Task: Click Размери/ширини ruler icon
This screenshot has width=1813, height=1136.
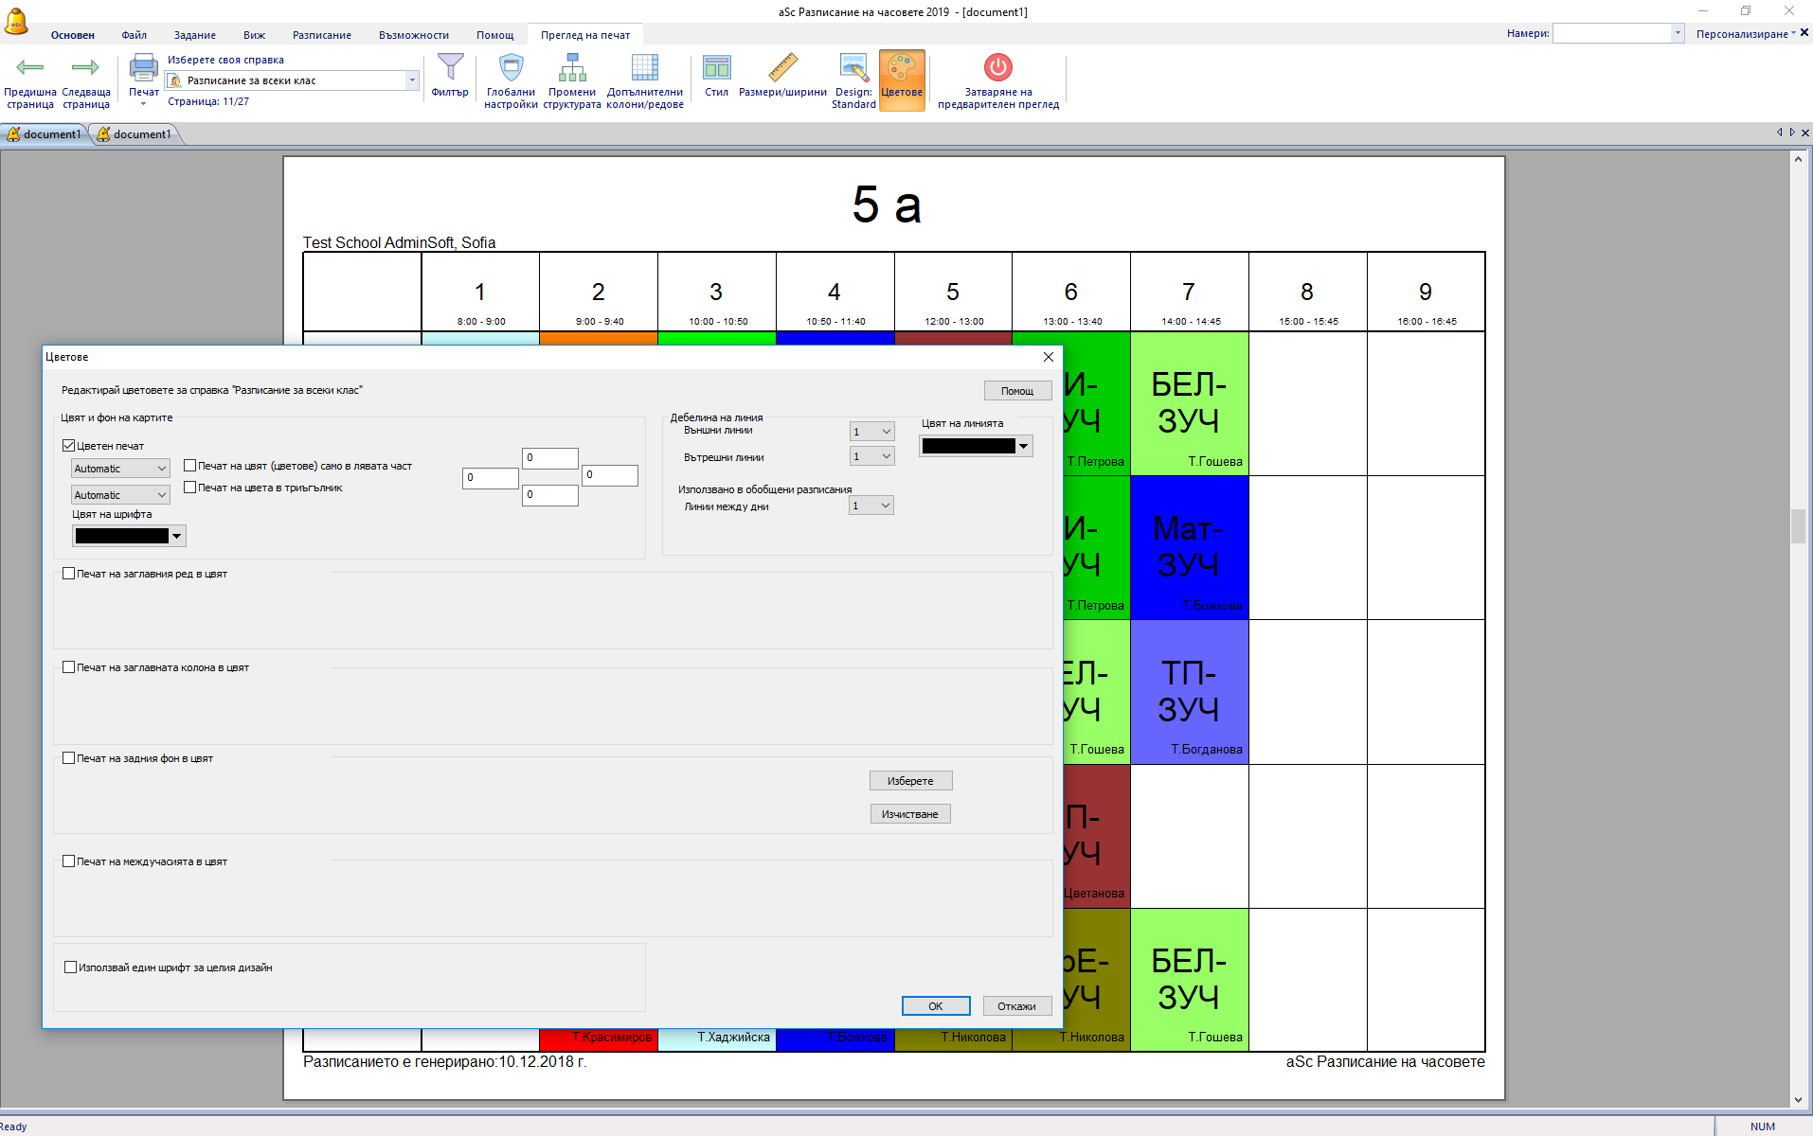Action: pos(782,68)
